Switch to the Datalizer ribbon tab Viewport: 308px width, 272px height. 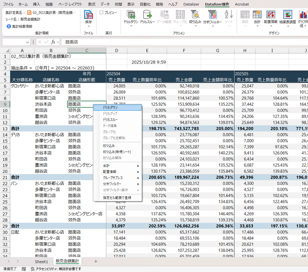point(191,4)
